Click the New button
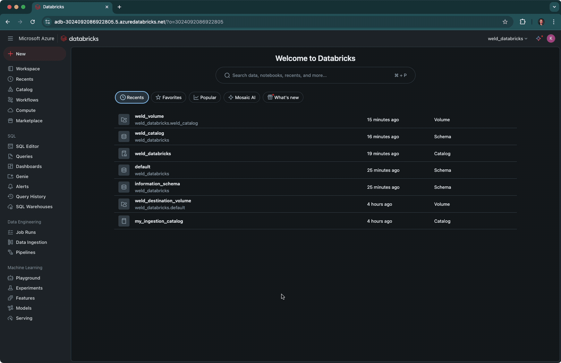 (20, 54)
